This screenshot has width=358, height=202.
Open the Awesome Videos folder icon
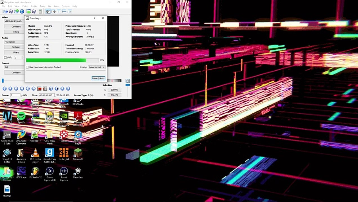click(x=21, y=156)
